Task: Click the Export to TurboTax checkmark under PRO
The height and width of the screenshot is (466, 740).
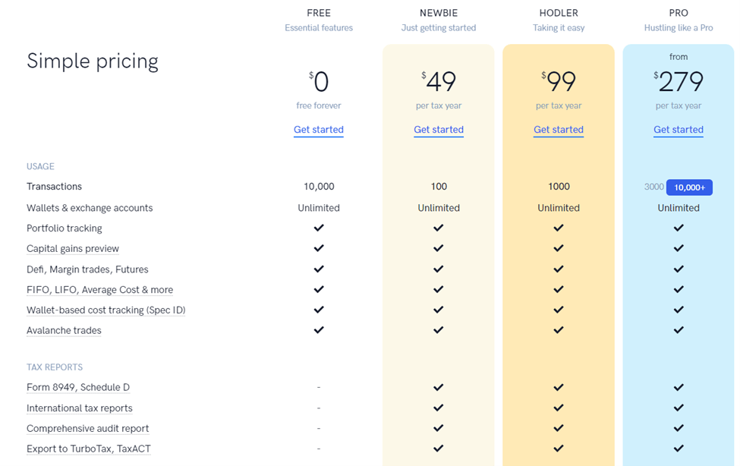Action: [x=679, y=448]
